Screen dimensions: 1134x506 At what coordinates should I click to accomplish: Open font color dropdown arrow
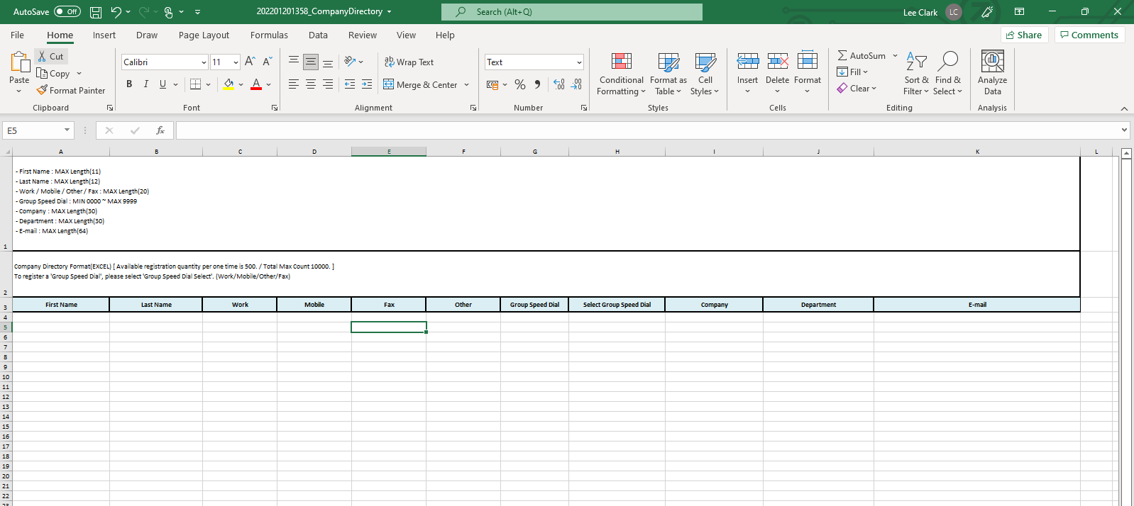coord(269,84)
